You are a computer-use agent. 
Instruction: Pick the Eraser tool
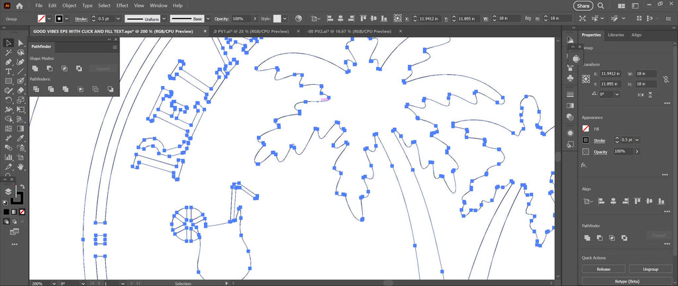[21, 90]
